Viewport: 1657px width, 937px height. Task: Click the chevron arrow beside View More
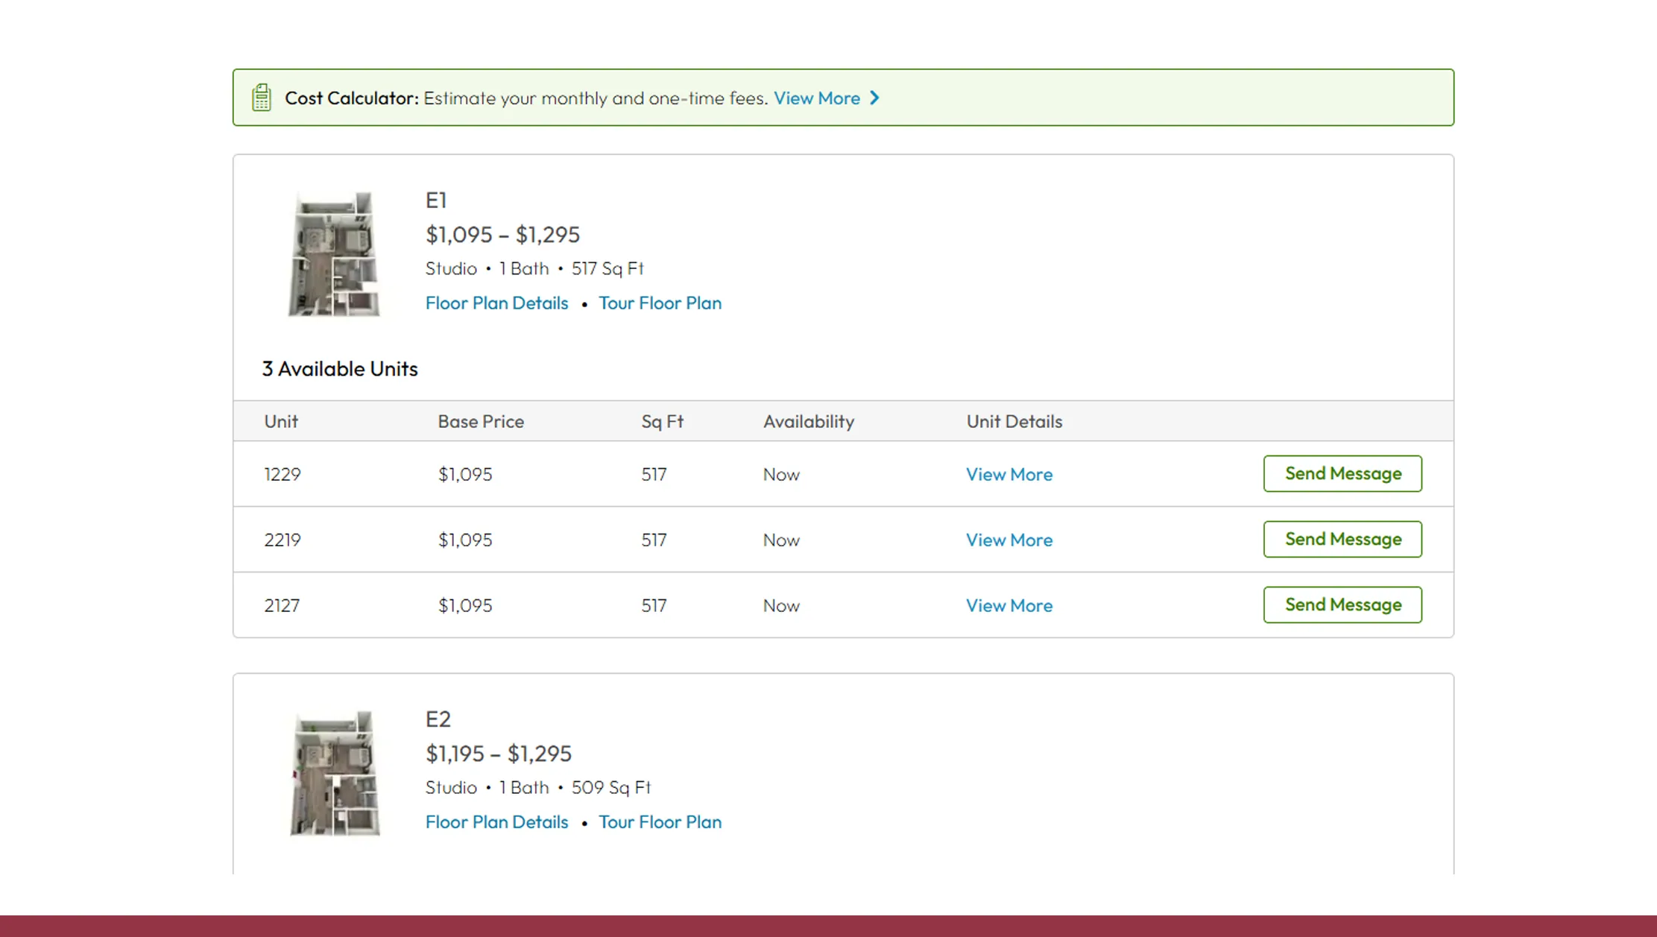tap(875, 98)
